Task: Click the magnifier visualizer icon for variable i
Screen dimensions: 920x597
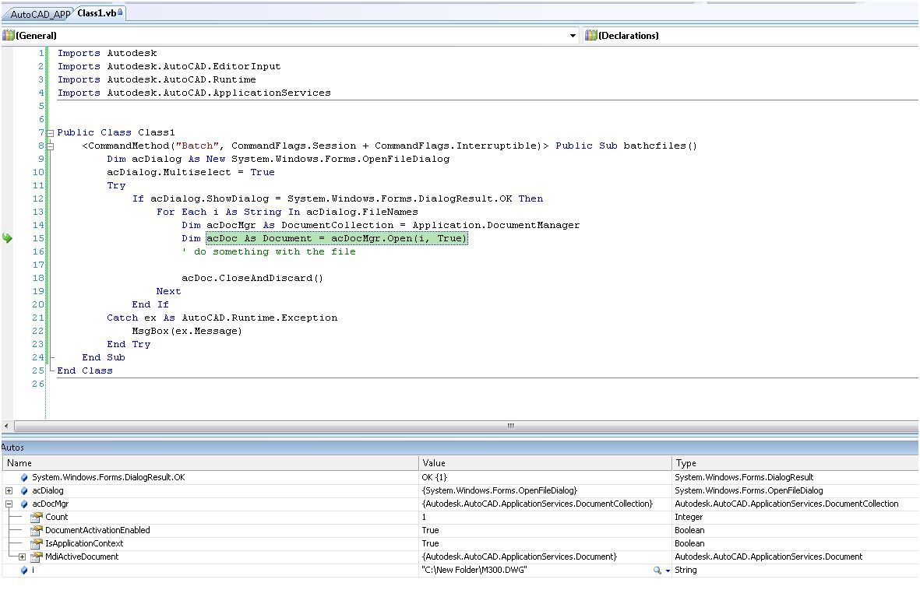Action: 658,571
